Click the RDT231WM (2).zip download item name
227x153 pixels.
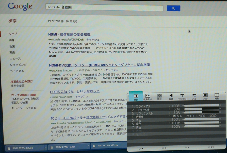tap(108, 145)
